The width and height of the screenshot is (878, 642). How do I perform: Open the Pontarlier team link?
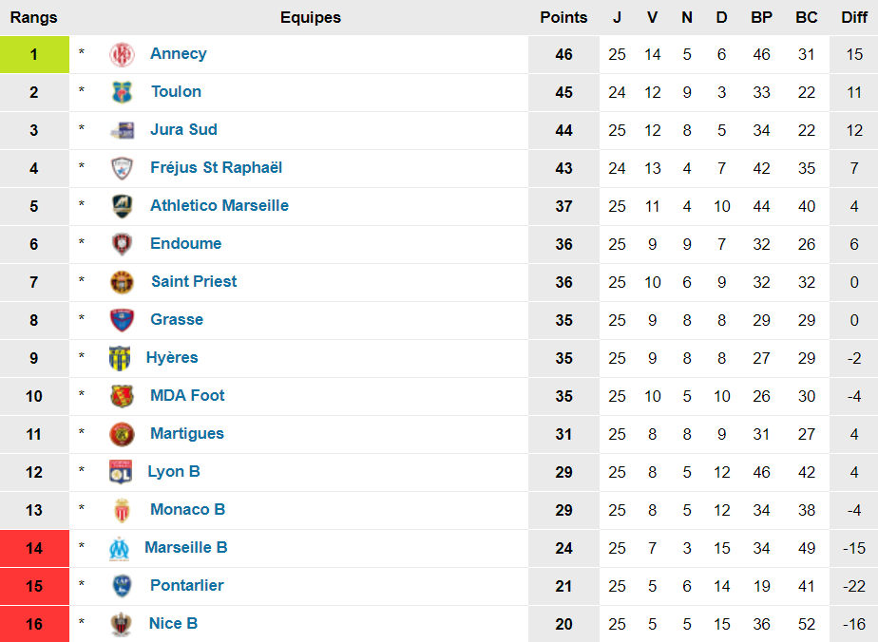click(x=187, y=585)
